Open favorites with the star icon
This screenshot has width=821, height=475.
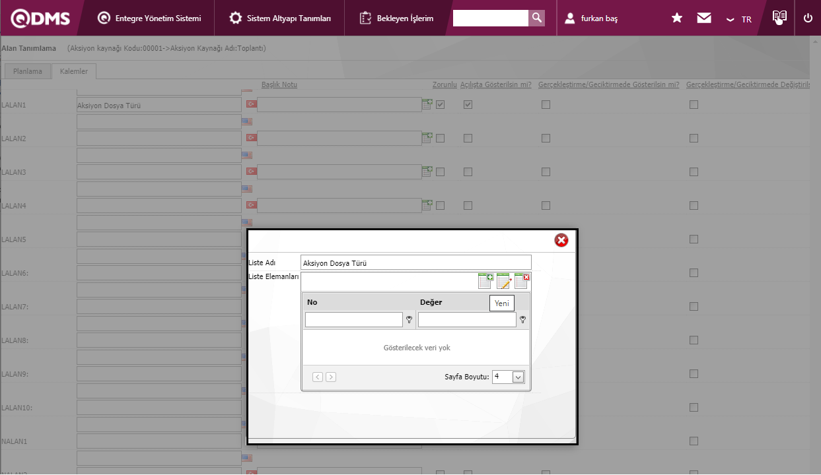point(676,18)
